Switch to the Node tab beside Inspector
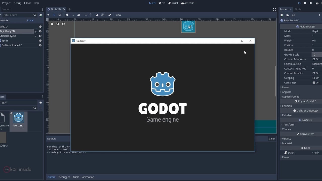The image size is (322, 181). [x=298, y=9]
